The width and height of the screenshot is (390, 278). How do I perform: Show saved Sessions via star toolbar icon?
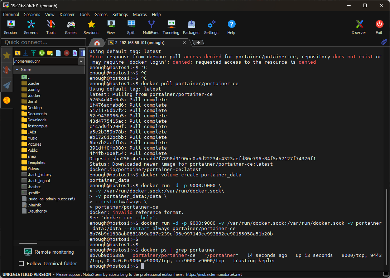click(x=91, y=27)
